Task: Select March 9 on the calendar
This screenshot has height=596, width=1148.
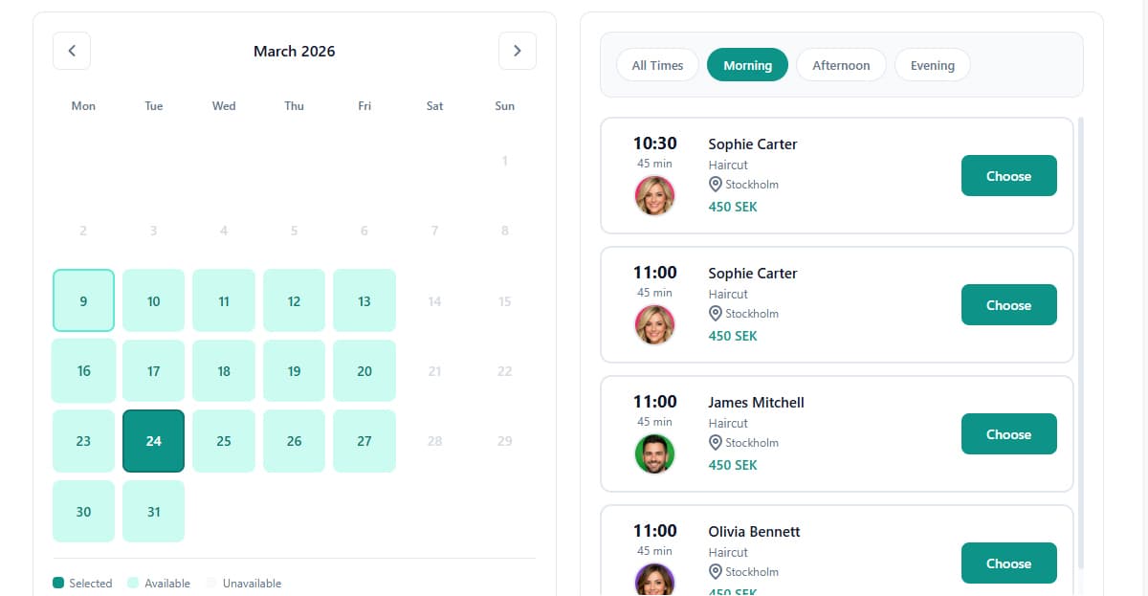Action: pos(83,301)
